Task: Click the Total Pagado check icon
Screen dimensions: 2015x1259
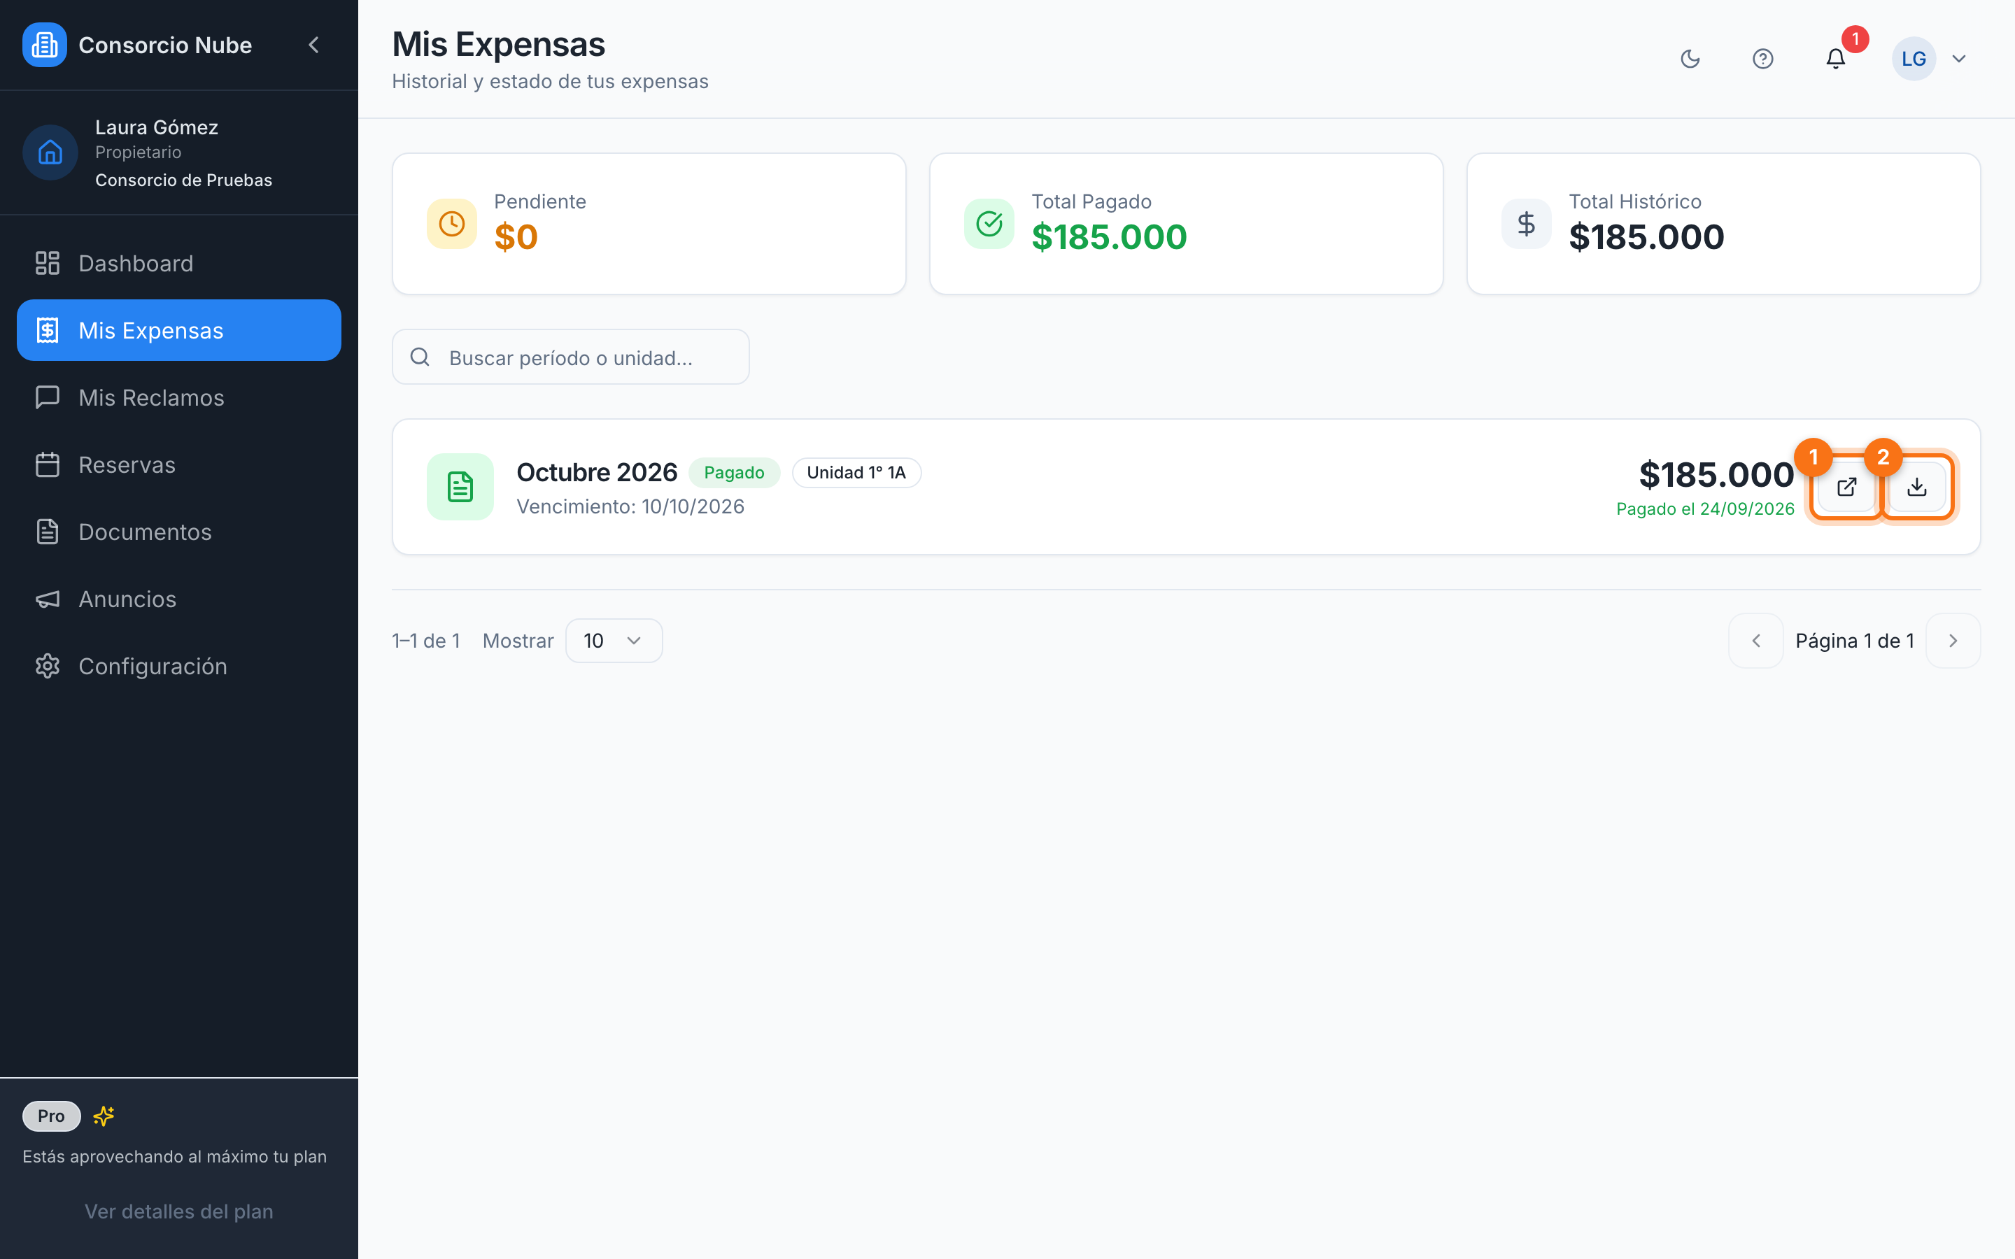Action: (989, 223)
